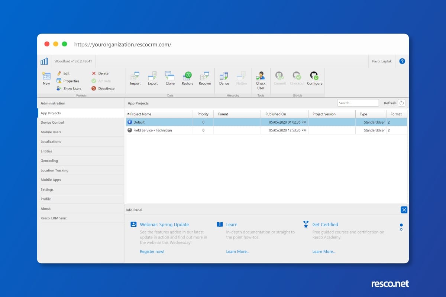The height and width of the screenshot is (297, 446).
Task: Sort by Type column header
Action: pyautogui.click(x=371, y=114)
